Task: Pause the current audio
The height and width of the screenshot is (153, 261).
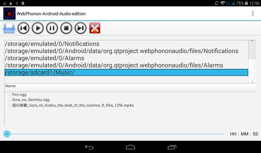Action: click(52, 28)
